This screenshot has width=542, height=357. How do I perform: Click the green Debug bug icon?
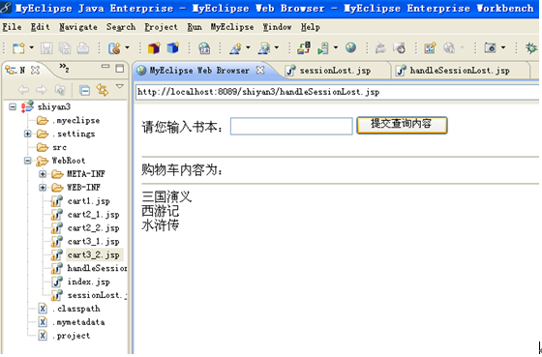tap(531, 48)
